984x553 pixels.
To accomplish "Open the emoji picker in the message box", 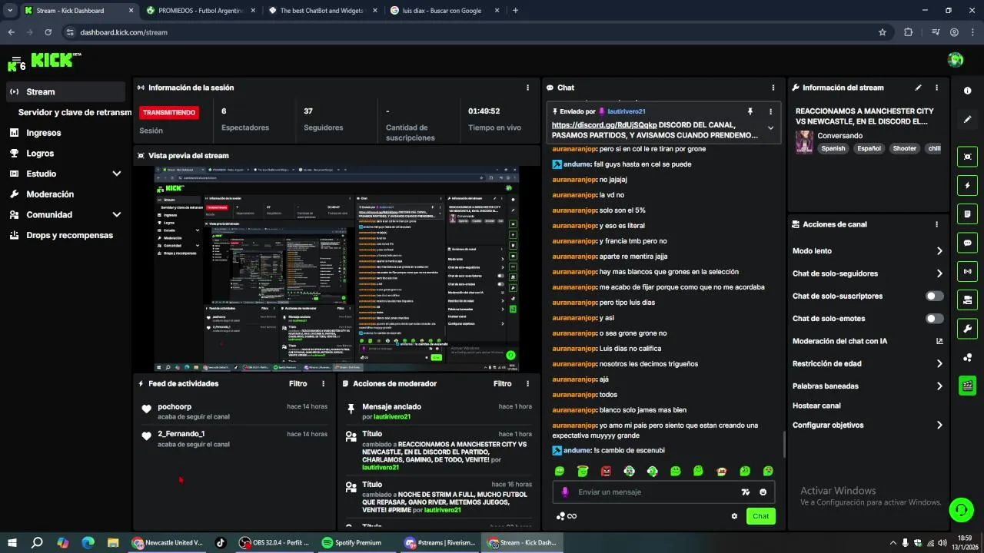I will click(x=763, y=492).
